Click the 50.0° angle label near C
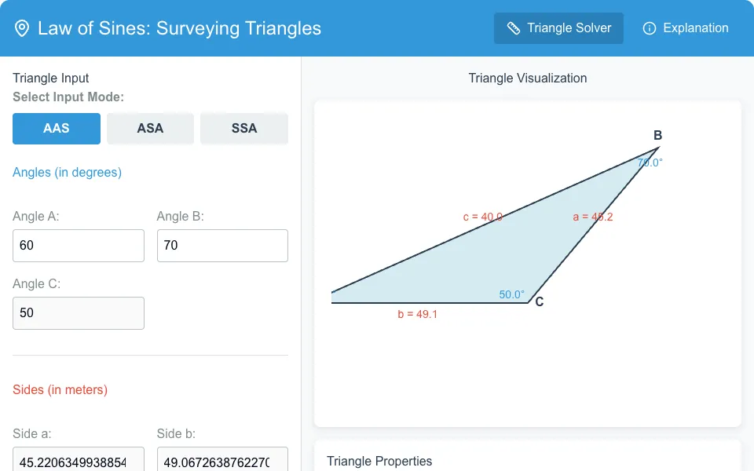 [511, 294]
